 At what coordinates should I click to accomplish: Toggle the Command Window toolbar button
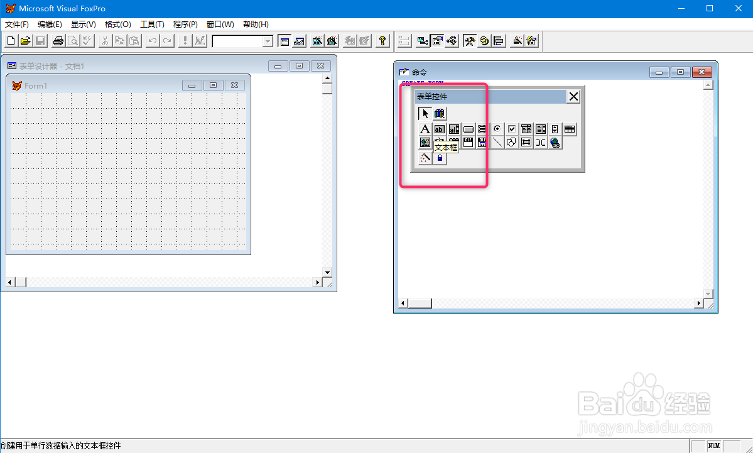coord(284,41)
